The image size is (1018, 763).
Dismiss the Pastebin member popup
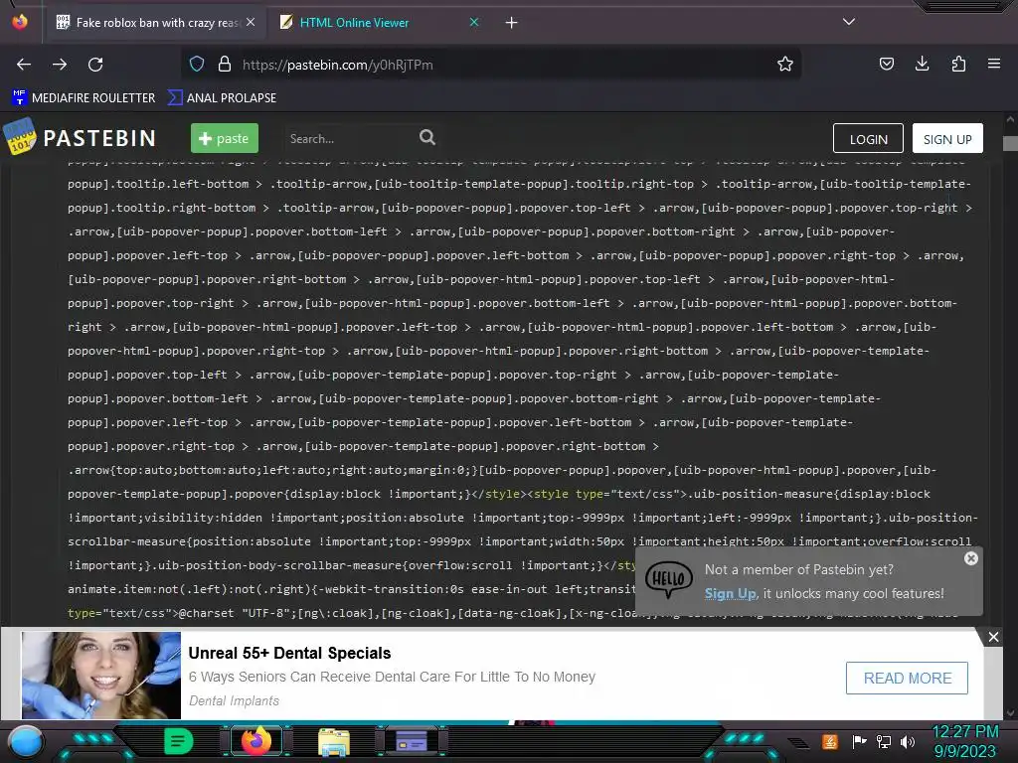point(970,558)
